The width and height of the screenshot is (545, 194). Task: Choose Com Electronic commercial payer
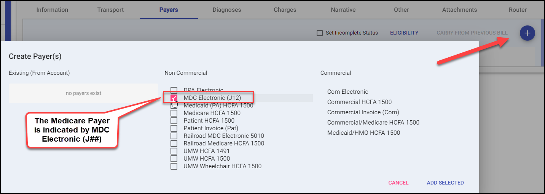[347, 92]
